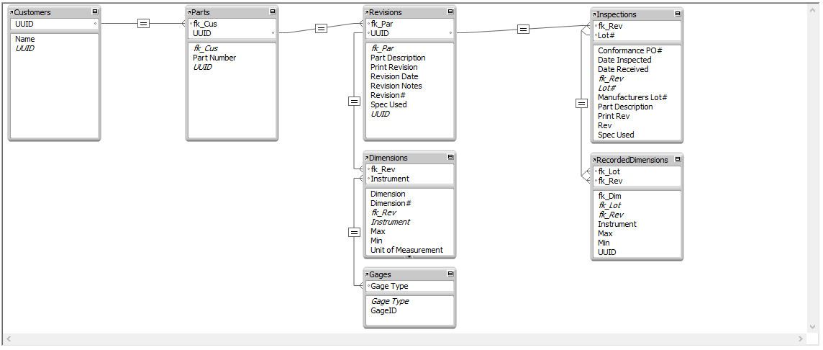Toggle the Dimensions table collapse button

(450, 157)
